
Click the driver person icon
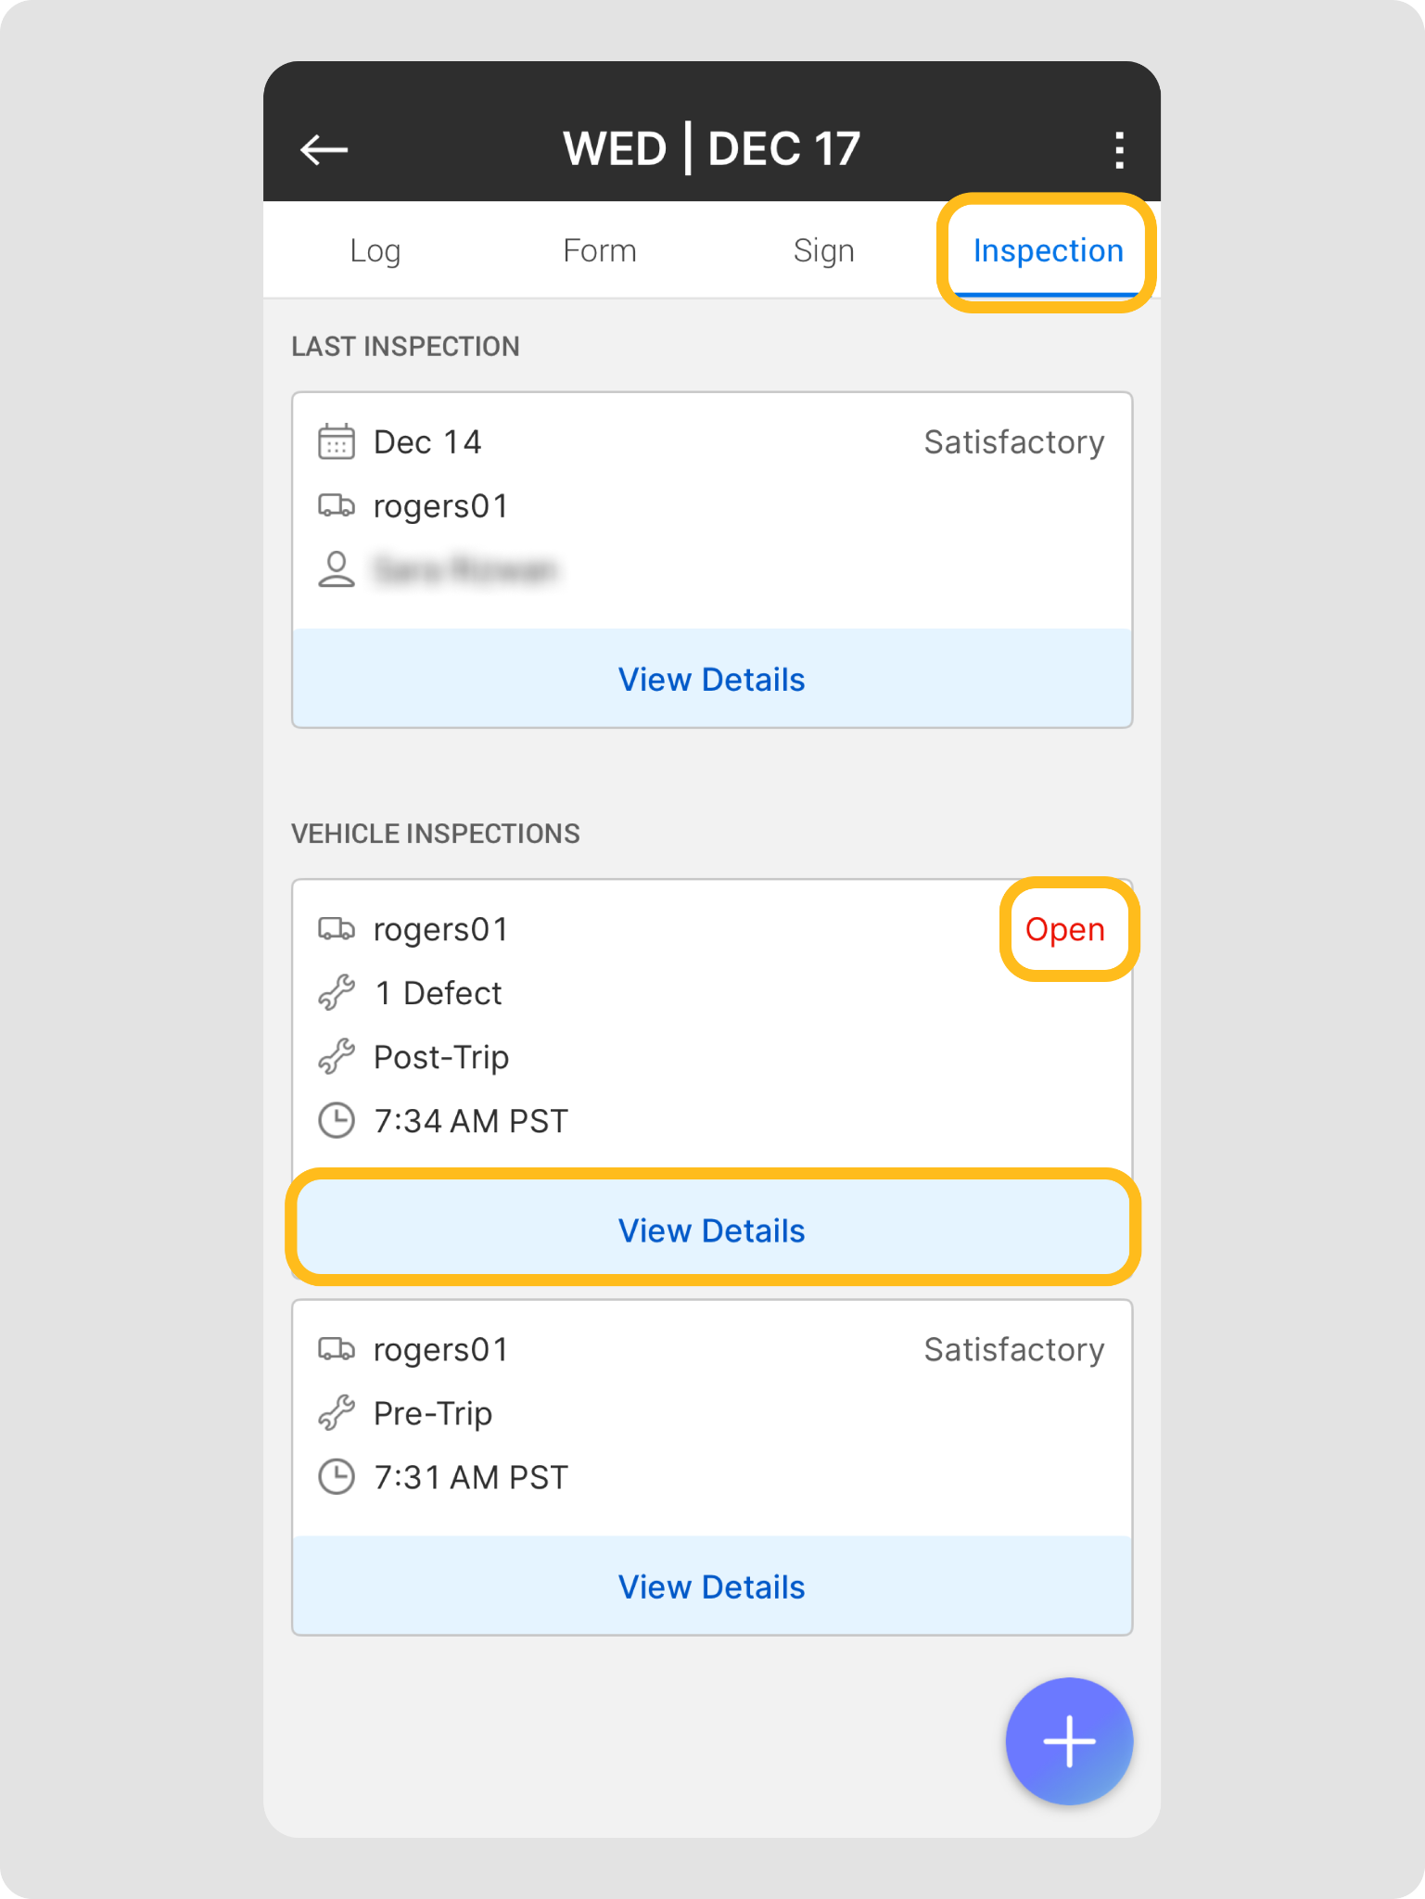pos(336,569)
